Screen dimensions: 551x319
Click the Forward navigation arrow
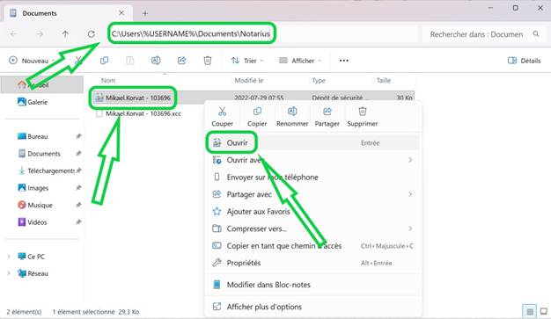pyautogui.click(x=40, y=34)
